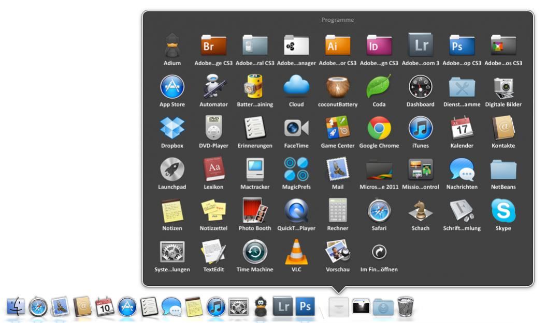Open Systemeinstellungen in the Programme grid

point(172,252)
